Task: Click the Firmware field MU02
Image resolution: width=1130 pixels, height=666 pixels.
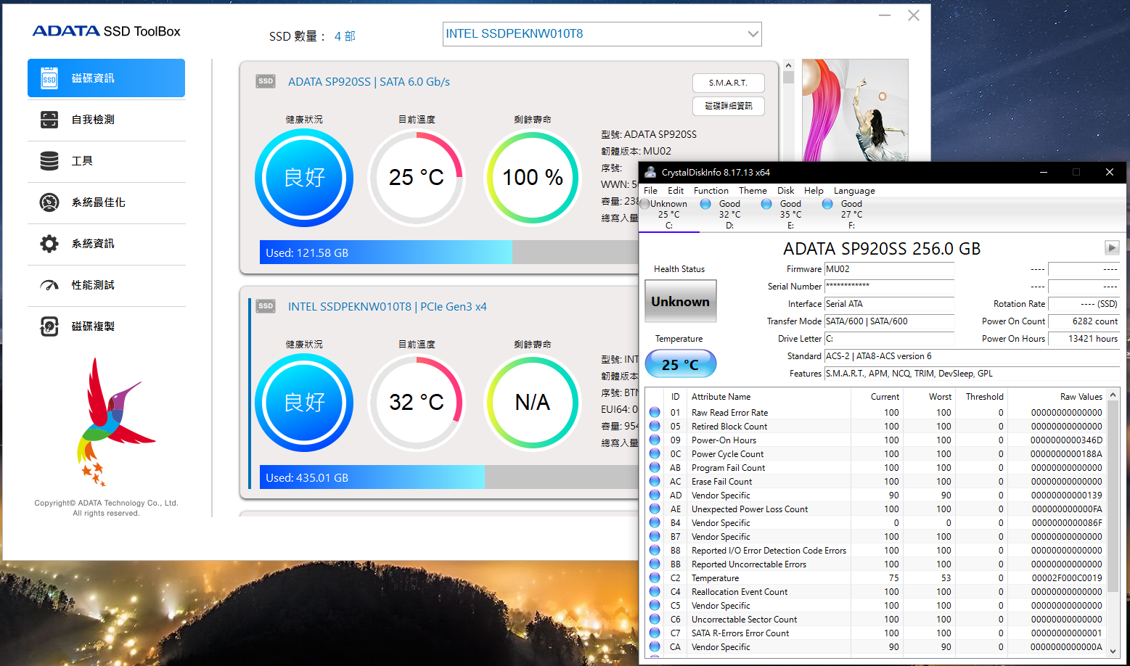Action: coord(889,269)
